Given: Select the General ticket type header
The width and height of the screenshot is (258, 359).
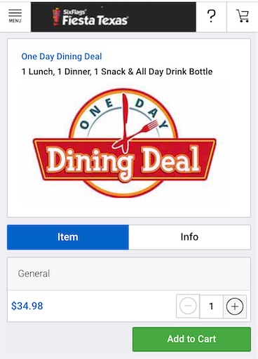Looking at the screenshot, I should pyautogui.click(x=129, y=273).
